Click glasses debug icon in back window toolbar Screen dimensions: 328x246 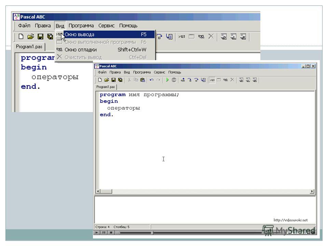point(201,37)
